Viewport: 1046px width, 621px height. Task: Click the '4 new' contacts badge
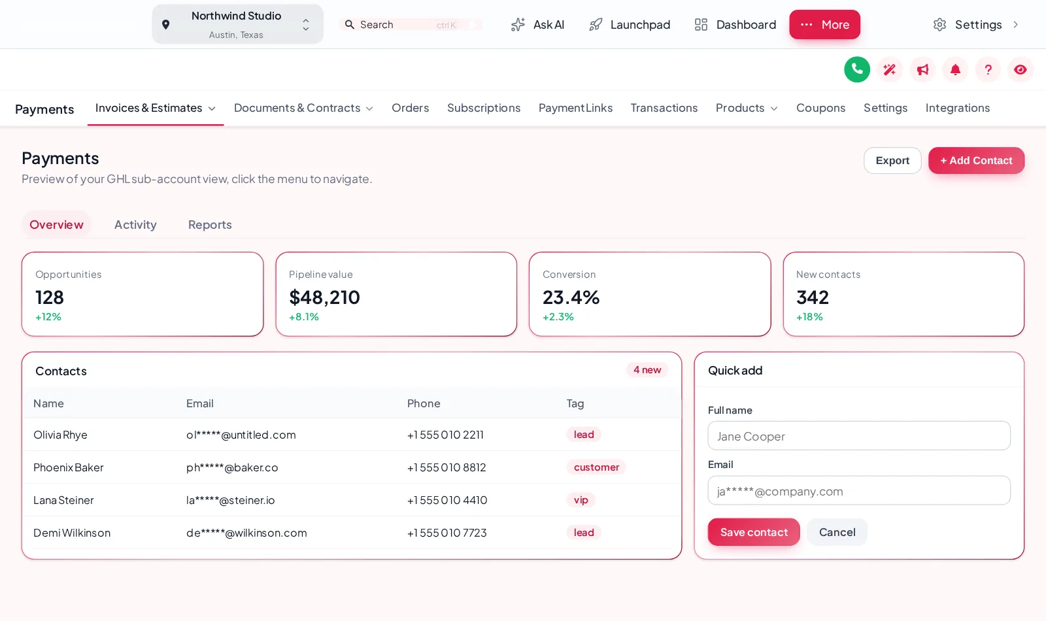(647, 370)
